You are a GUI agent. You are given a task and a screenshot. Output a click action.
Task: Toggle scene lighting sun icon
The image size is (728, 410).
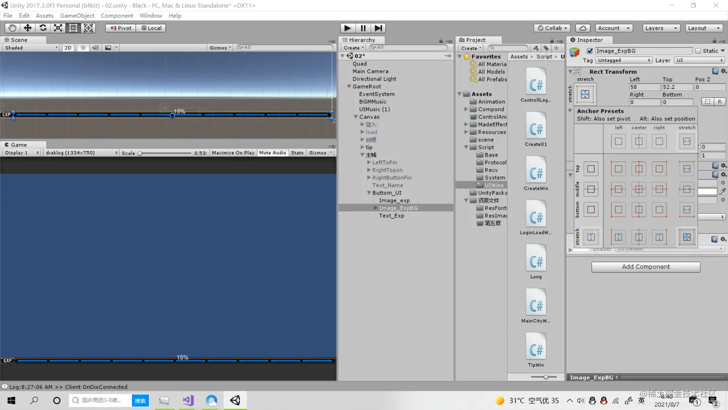coord(83,48)
